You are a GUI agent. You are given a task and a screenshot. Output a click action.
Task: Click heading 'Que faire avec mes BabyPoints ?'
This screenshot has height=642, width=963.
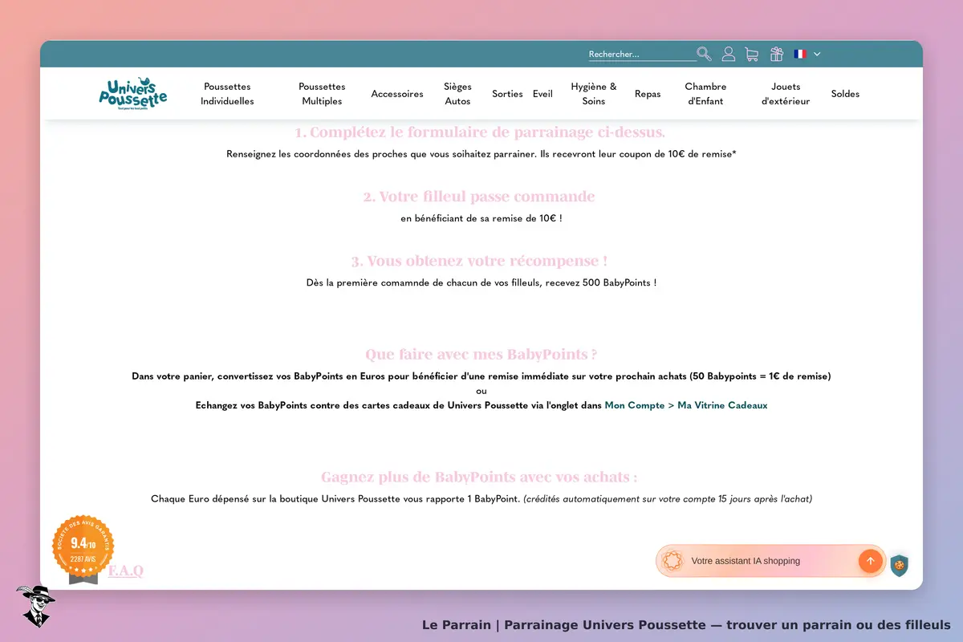pos(481,354)
